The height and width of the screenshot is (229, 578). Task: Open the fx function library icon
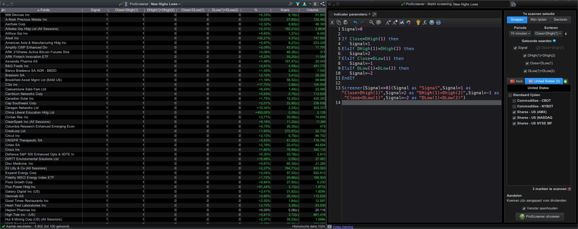[425, 23]
